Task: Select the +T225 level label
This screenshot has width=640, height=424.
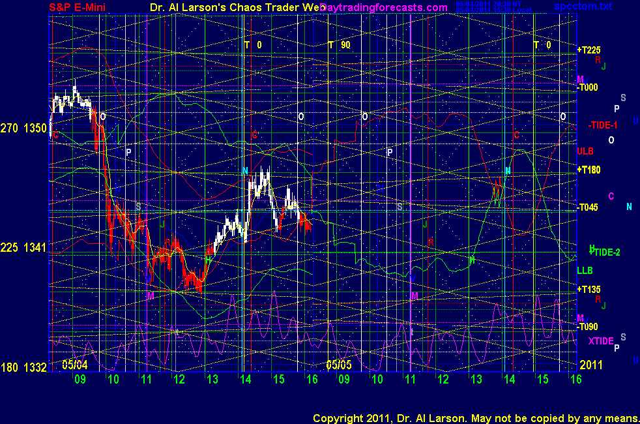Action: [589, 50]
